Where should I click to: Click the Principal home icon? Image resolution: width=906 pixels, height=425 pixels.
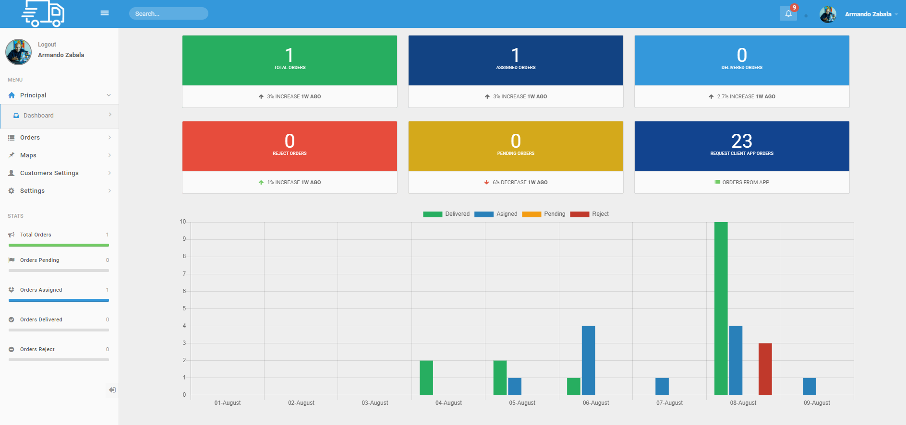click(12, 95)
